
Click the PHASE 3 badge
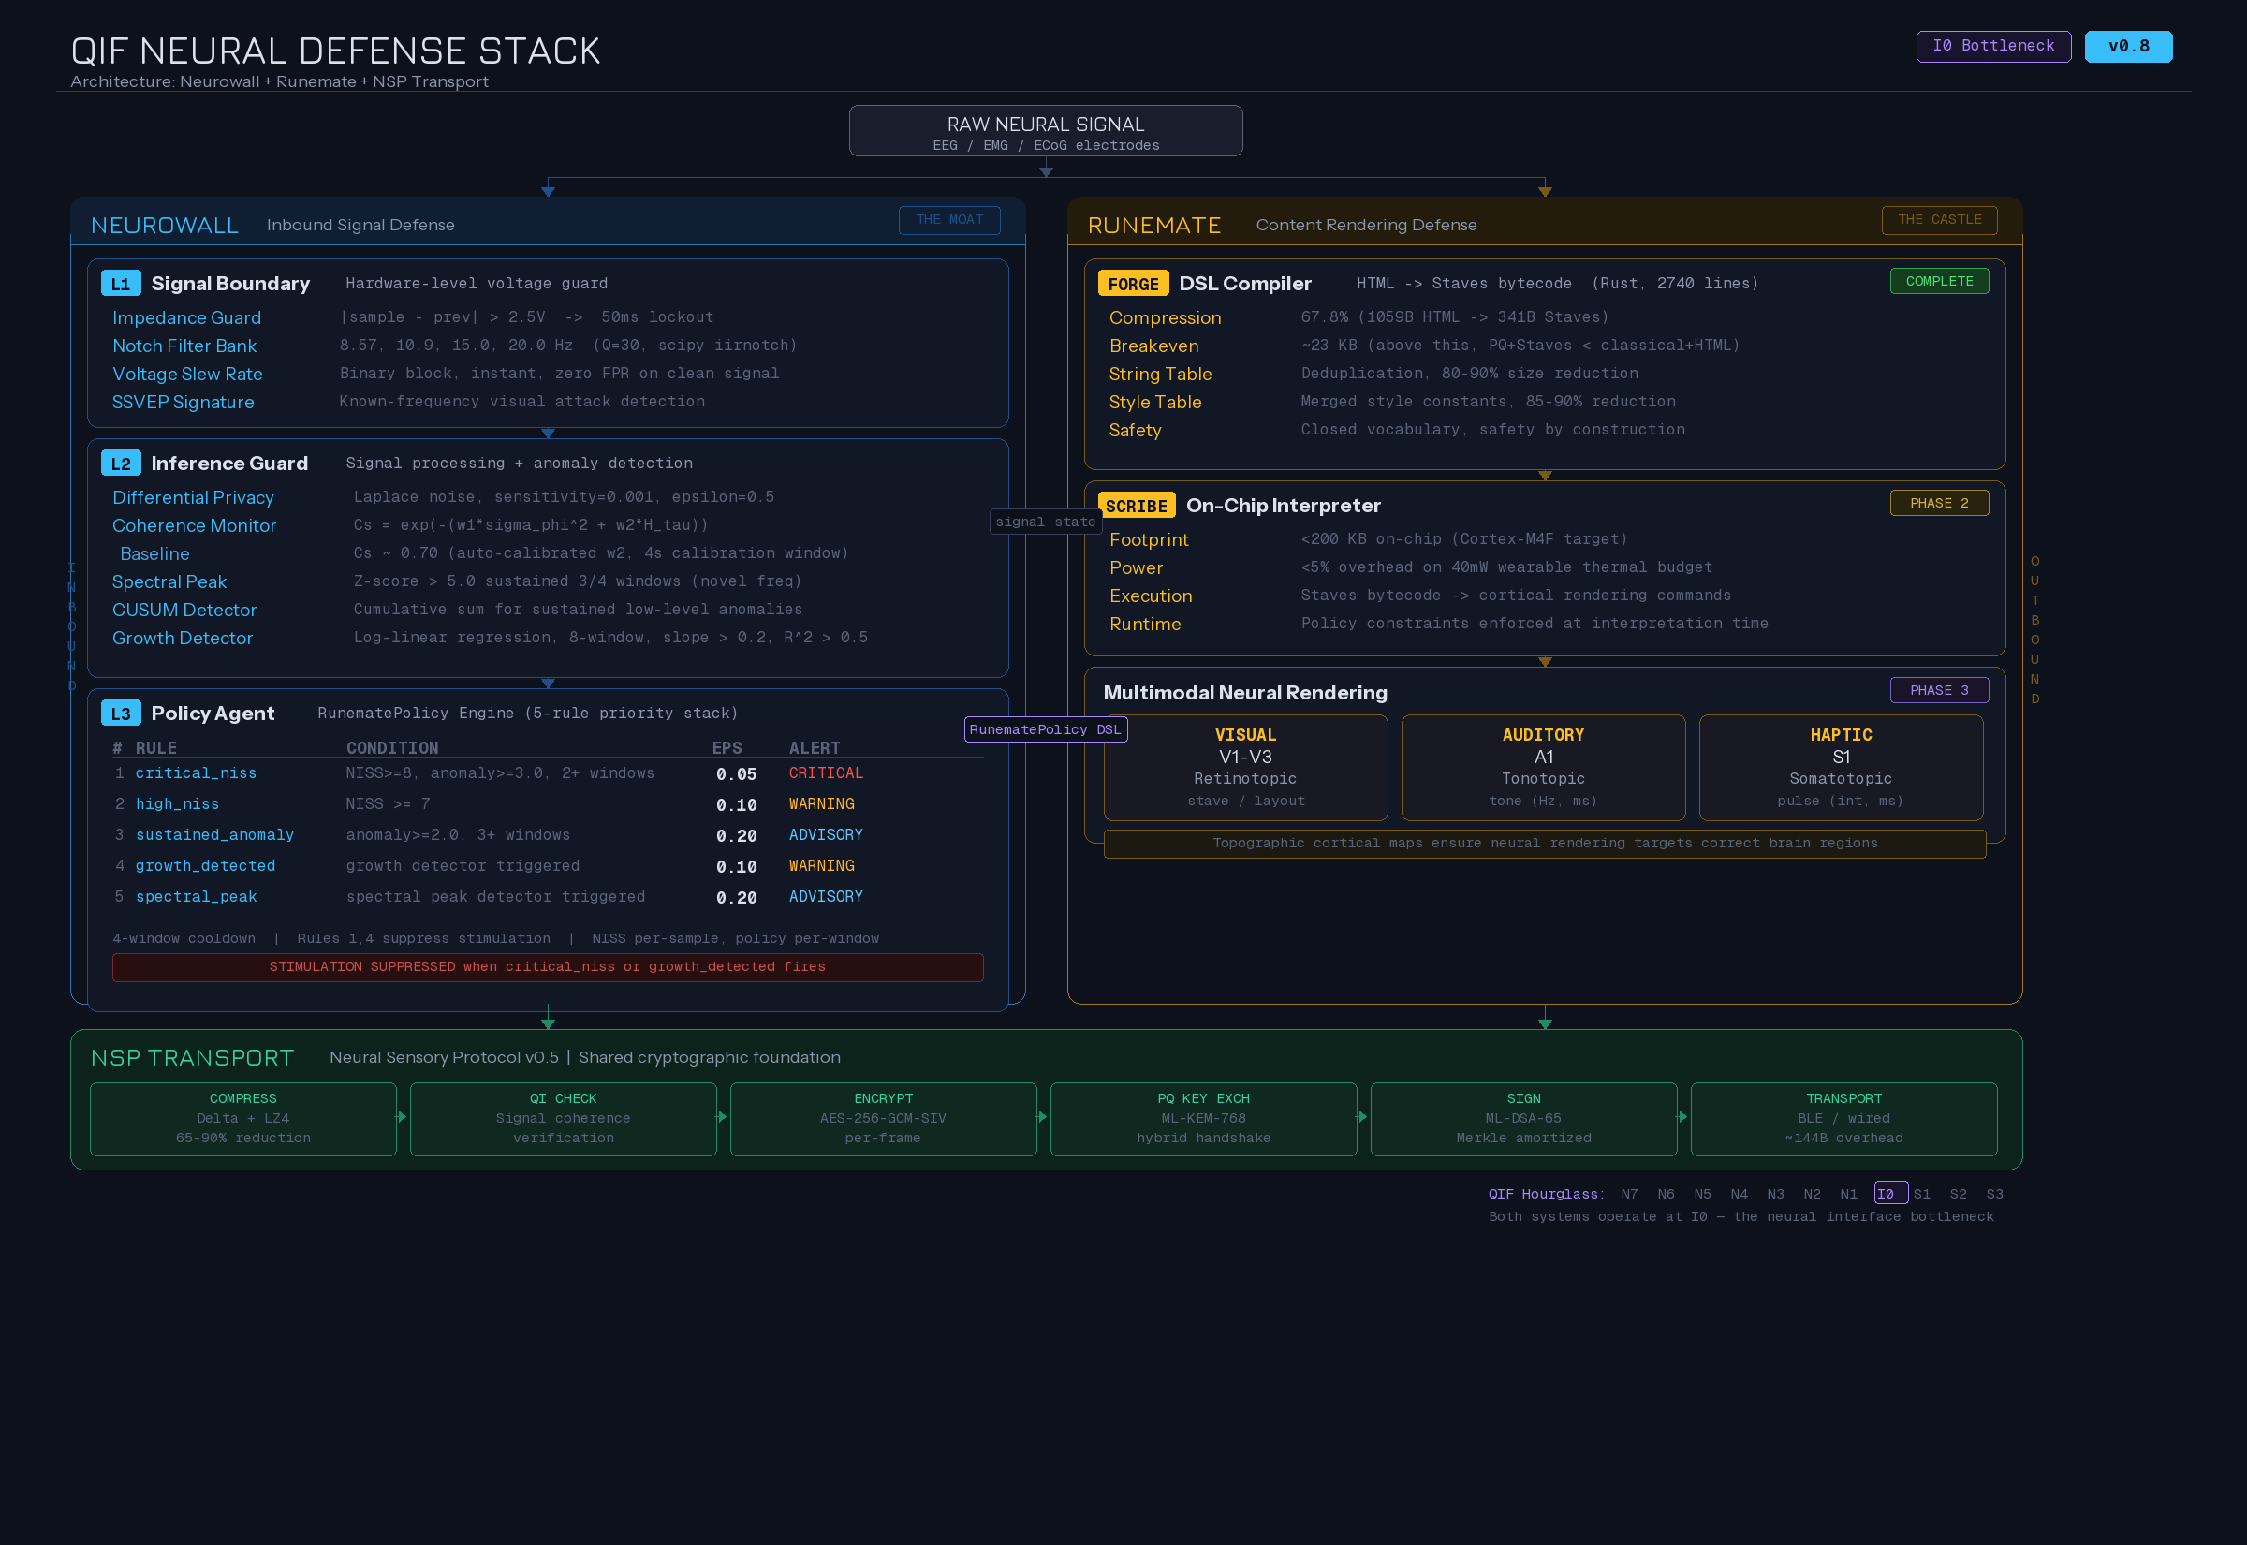(1939, 690)
